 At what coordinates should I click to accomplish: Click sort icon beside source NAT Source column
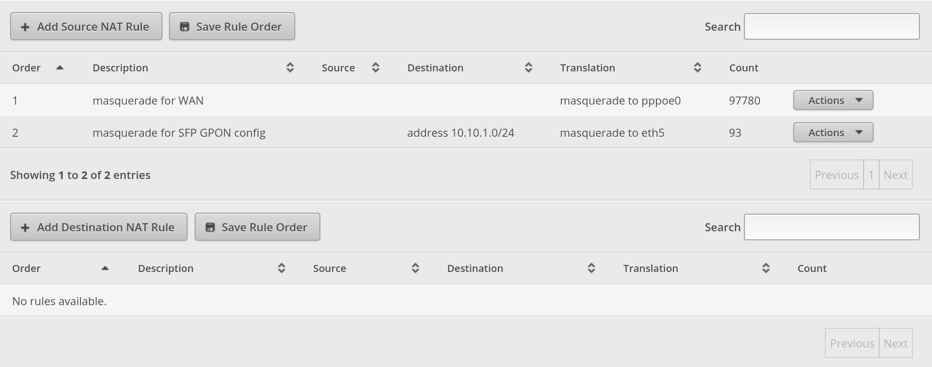(376, 68)
